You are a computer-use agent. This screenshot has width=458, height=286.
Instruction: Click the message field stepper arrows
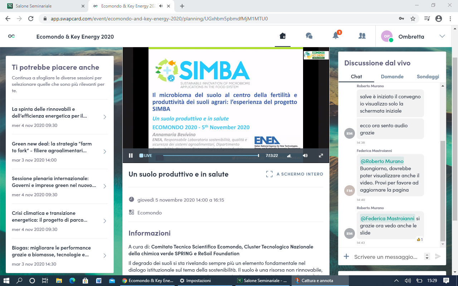[x=427, y=256]
